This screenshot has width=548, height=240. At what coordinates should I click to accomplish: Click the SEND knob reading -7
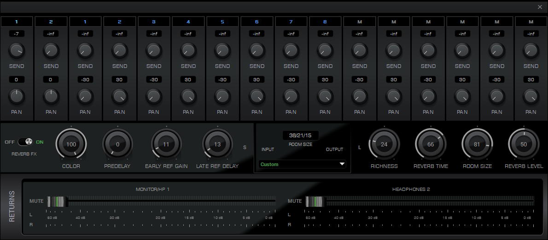click(x=17, y=51)
